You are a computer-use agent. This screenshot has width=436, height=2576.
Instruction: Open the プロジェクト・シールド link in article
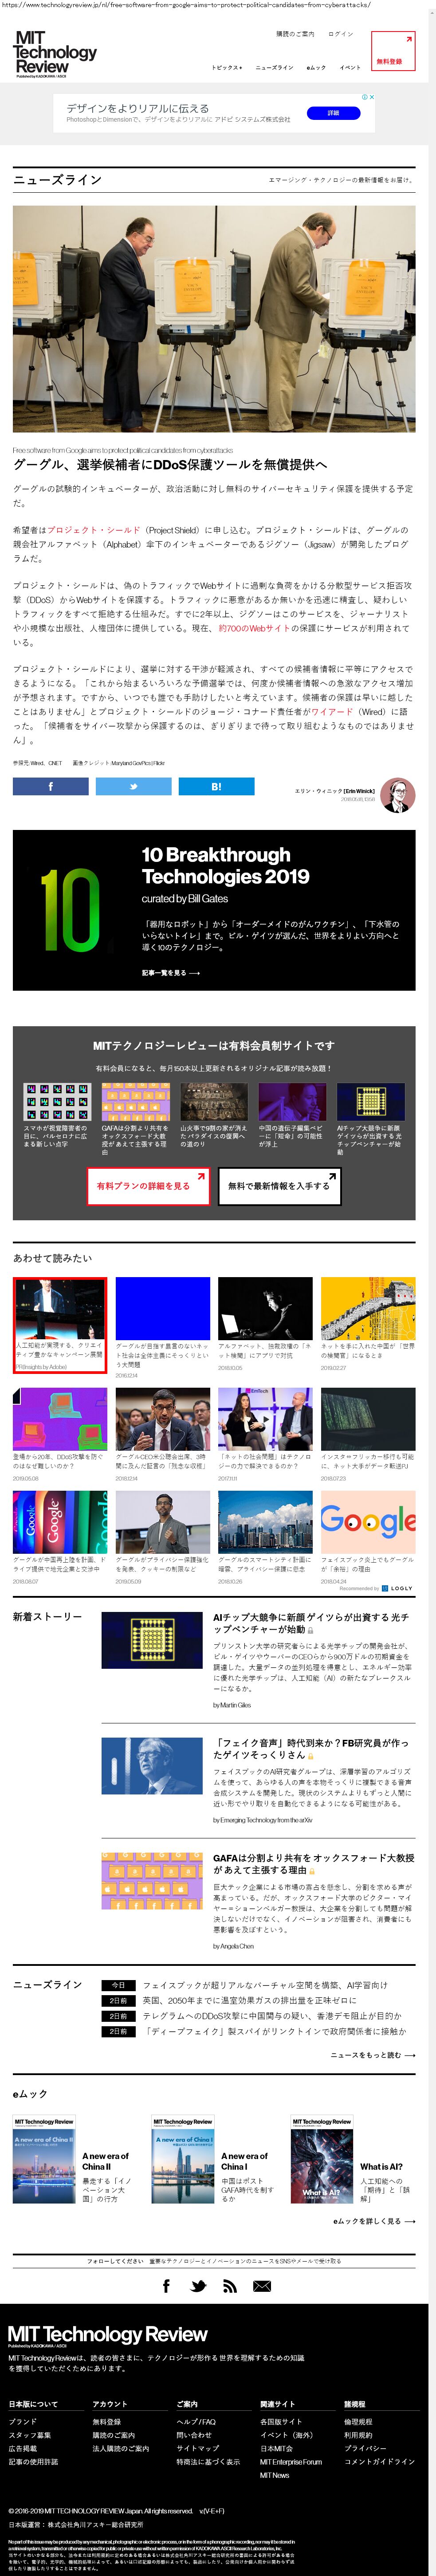(94, 530)
